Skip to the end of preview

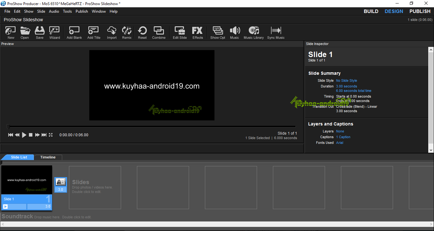(44, 135)
